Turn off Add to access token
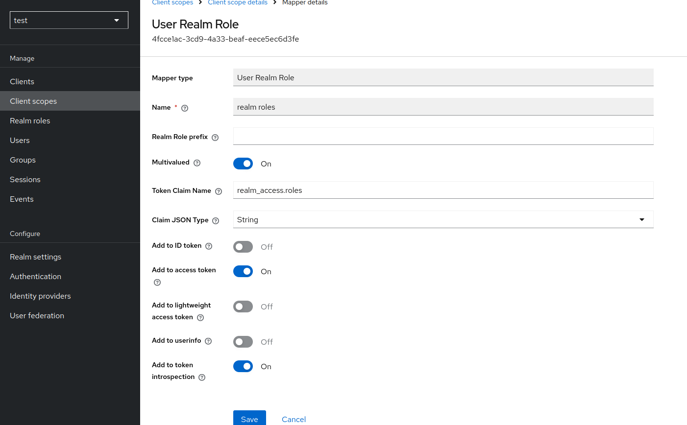687x425 pixels. point(243,271)
